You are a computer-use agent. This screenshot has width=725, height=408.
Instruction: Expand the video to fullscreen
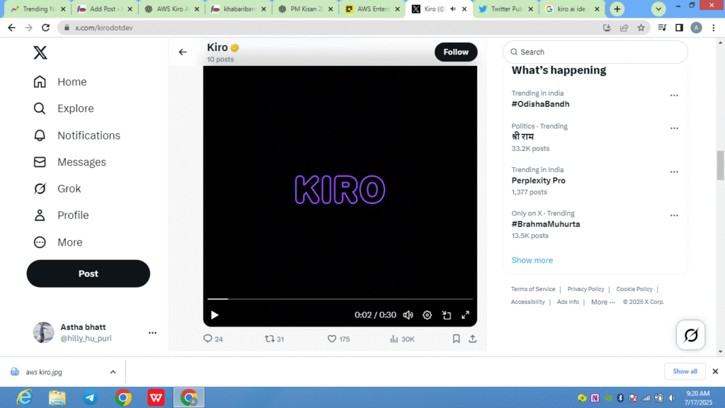tap(465, 315)
